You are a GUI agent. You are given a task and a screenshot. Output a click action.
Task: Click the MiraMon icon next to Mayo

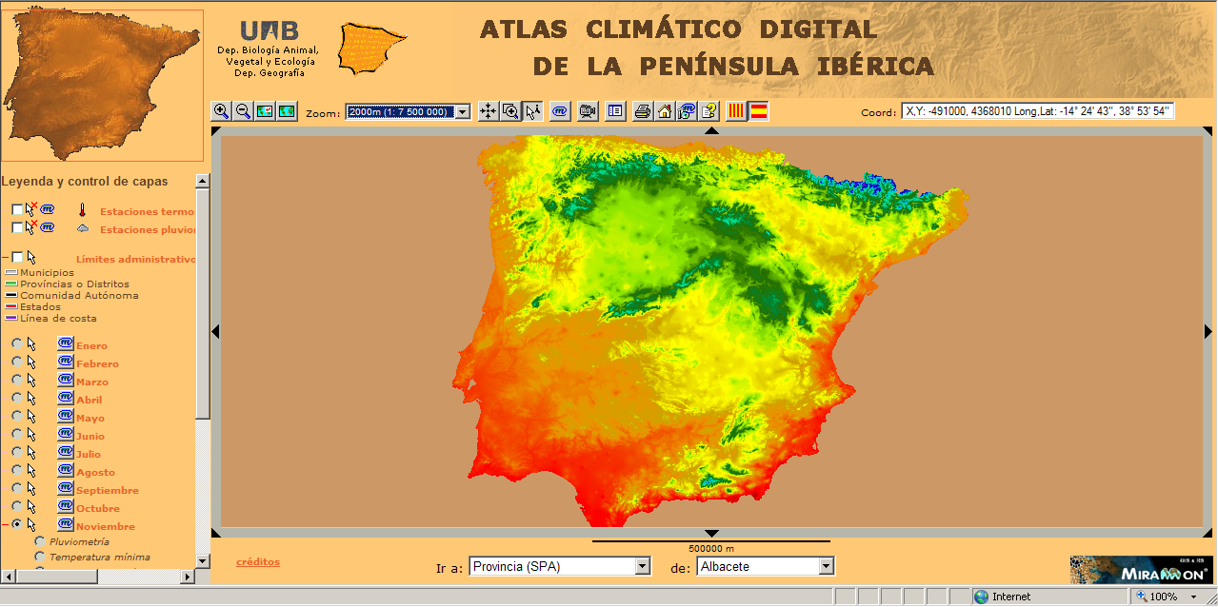[x=66, y=416]
